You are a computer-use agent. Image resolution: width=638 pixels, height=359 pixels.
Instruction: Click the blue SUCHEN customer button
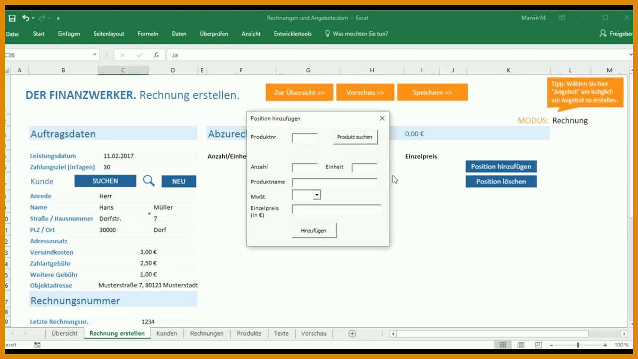coord(105,181)
